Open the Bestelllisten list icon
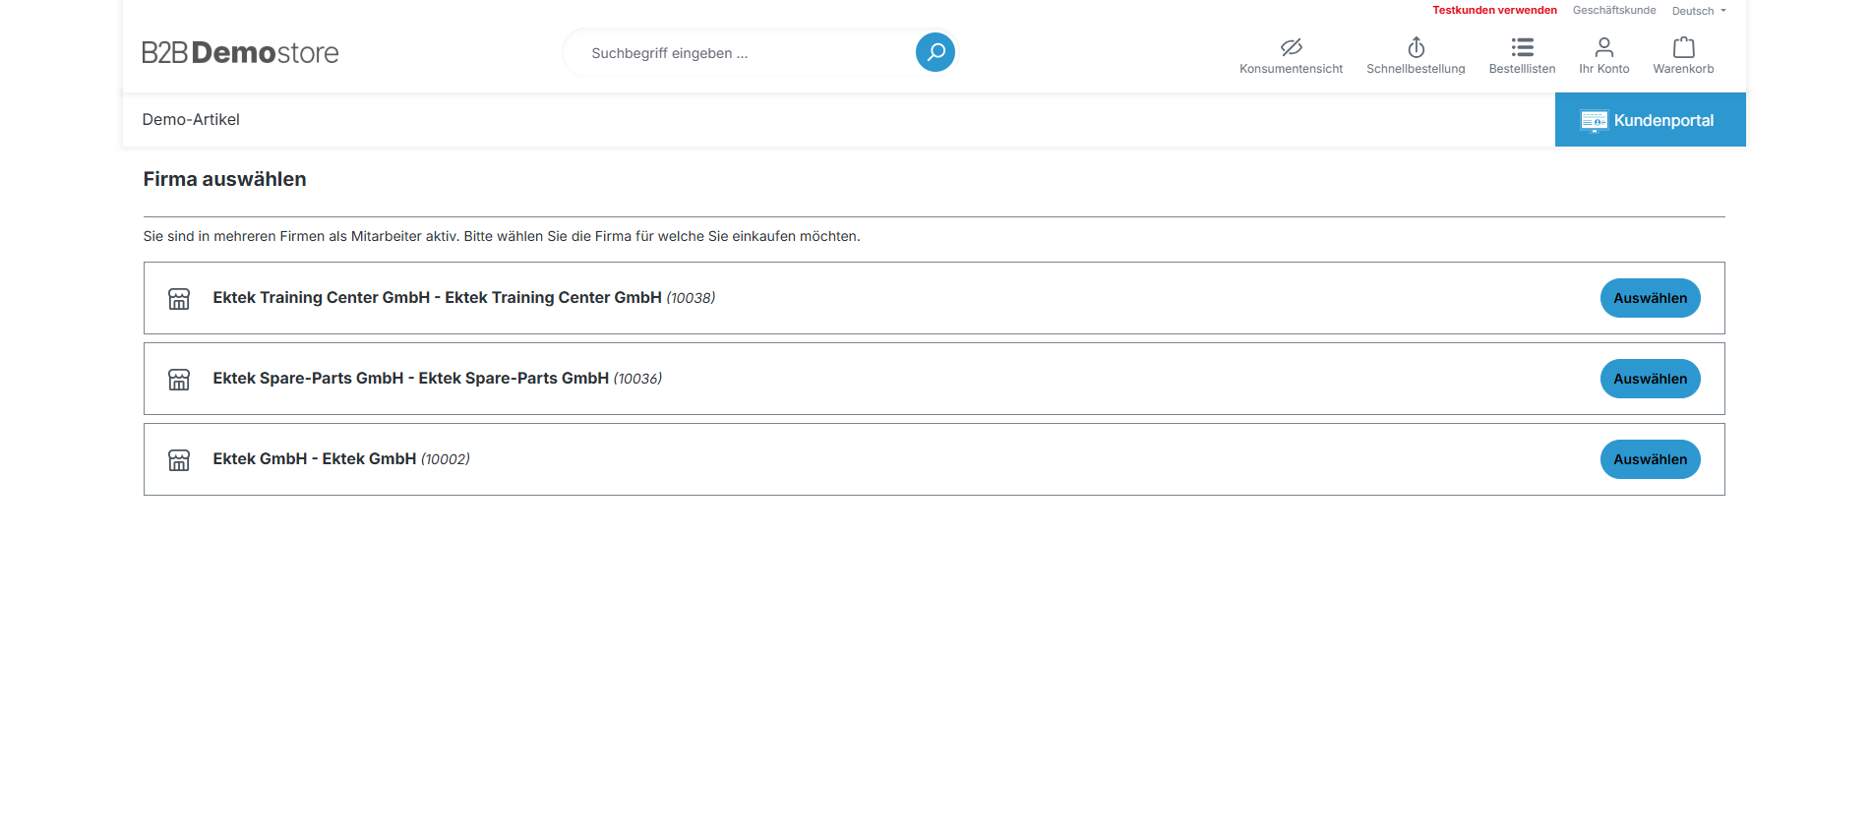 click(x=1522, y=47)
